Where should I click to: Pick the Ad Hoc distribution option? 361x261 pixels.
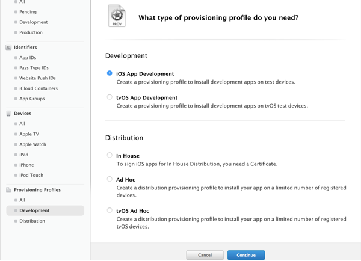[x=110, y=179]
